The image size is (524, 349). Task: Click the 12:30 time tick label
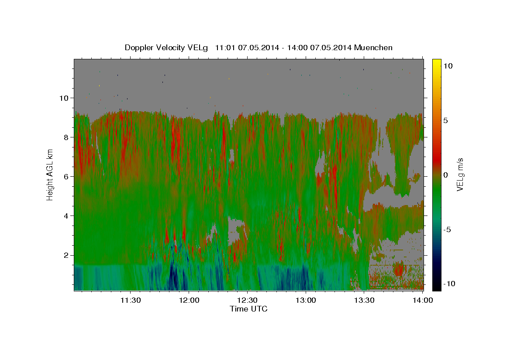click(247, 300)
